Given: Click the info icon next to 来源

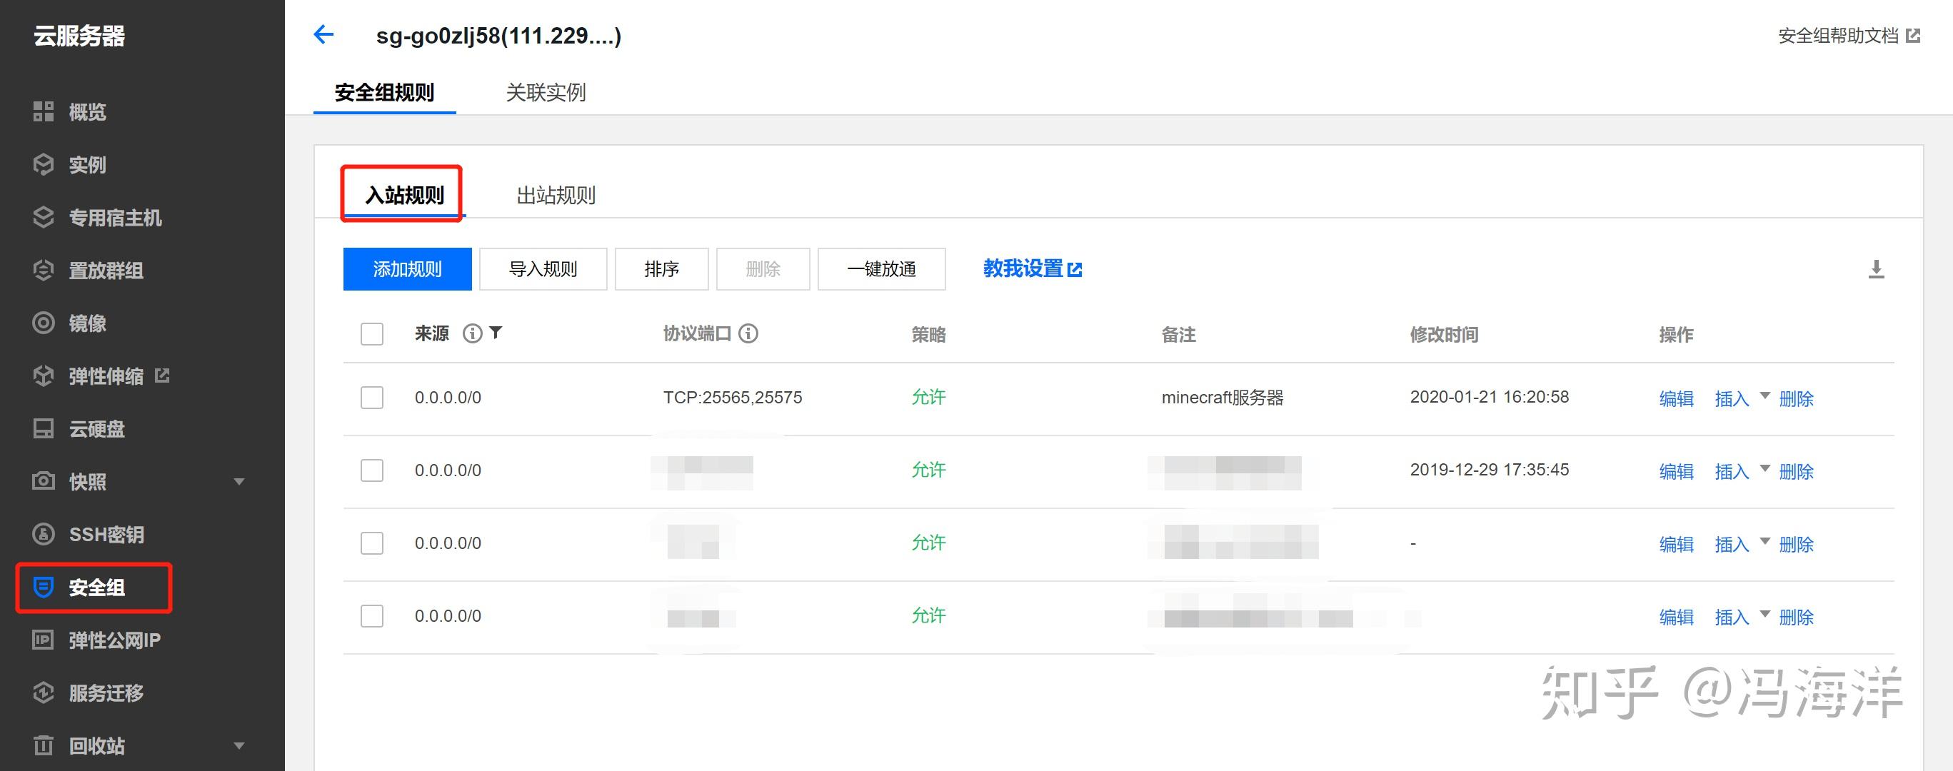Looking at the screenshot, I should coord(472,333).
